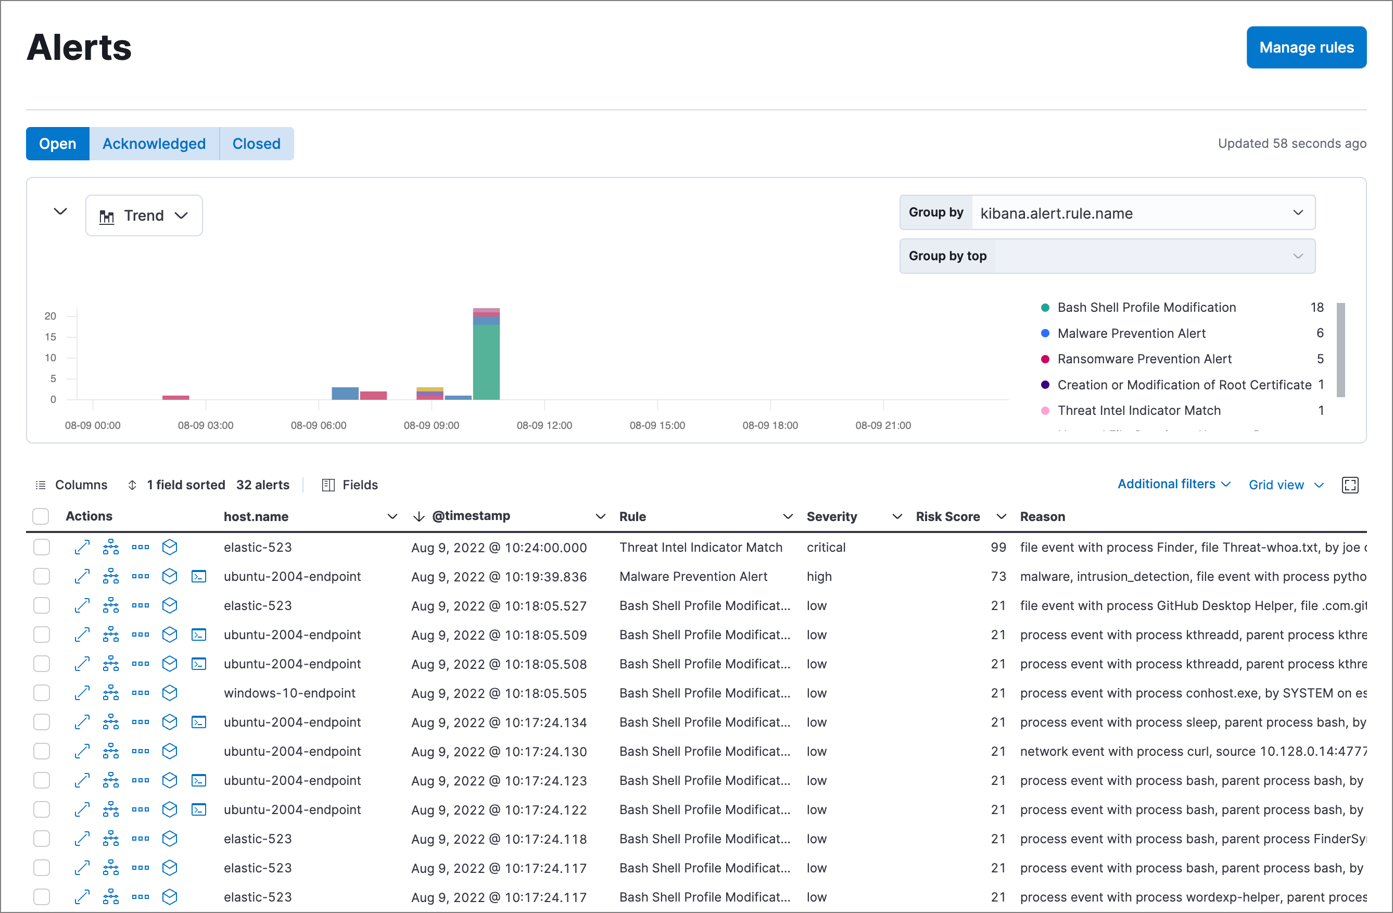Switch to the Acknowledged alerts tab

[x=154, y=143]
